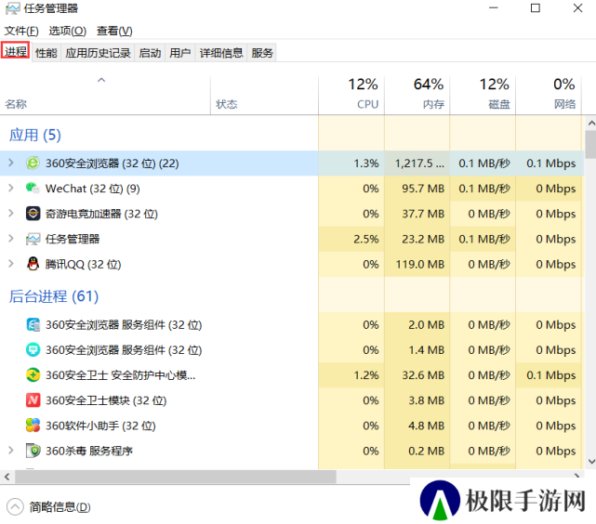596x524 pixels.
Task: Sort by the CPU column header
Action: pyautogui.click(x=351, y=95)
